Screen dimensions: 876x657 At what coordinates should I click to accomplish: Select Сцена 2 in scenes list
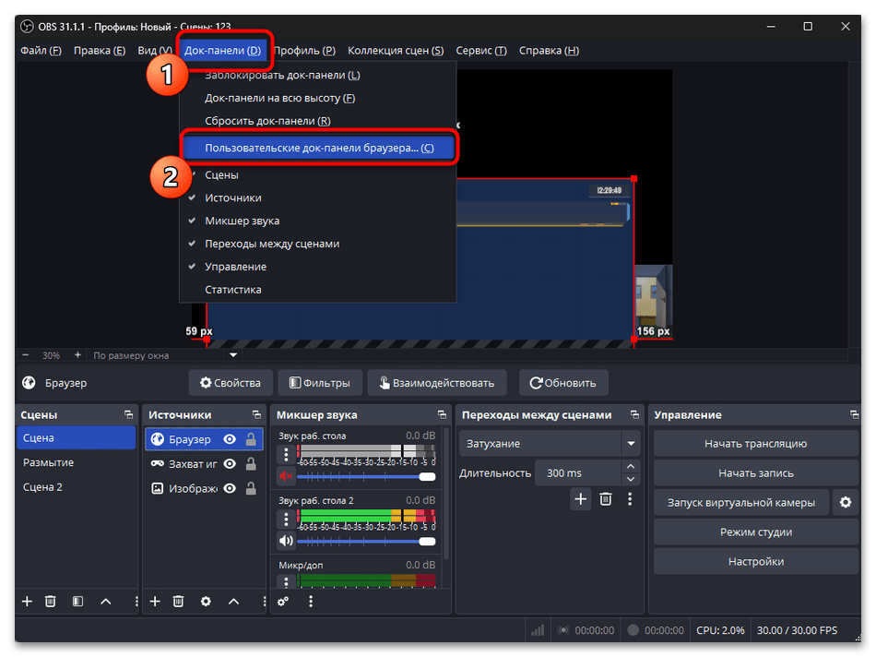[77, 487]
